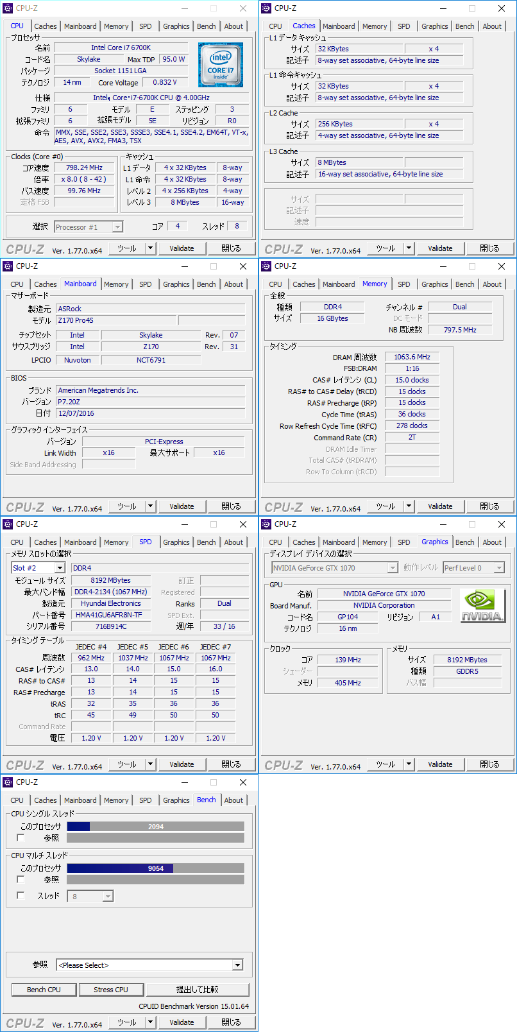
Task: Click CPU-Z app icon in Memory window title bar
Action: point(267,266)
